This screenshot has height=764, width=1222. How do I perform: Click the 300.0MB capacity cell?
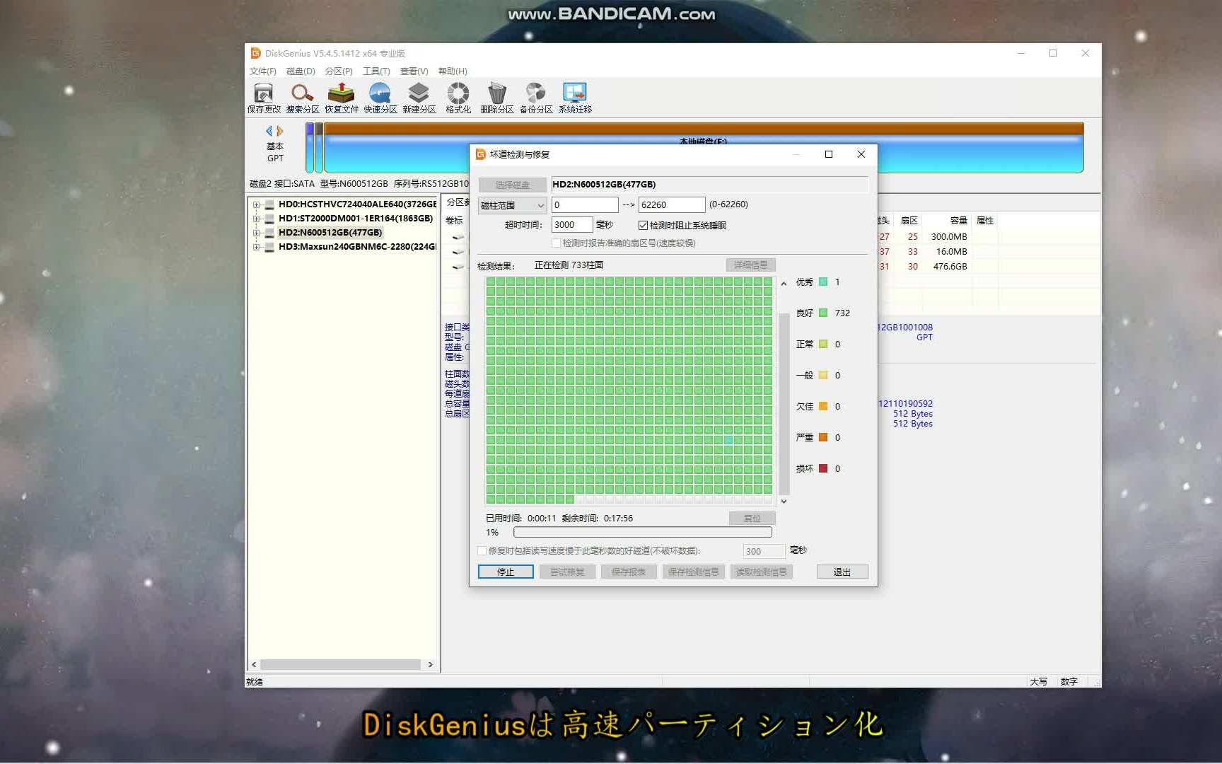pos(949,237)
